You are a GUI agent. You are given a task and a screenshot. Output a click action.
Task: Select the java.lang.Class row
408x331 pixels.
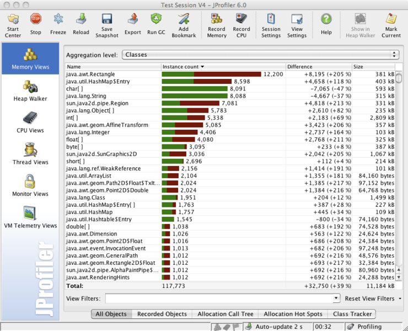tap(230, 197)
